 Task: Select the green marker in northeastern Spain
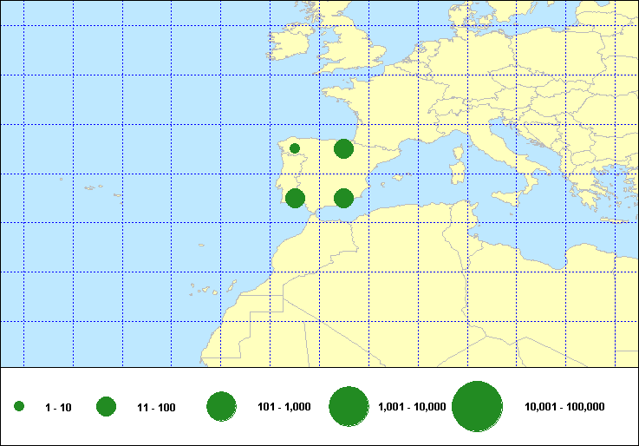tap(343, 149)
